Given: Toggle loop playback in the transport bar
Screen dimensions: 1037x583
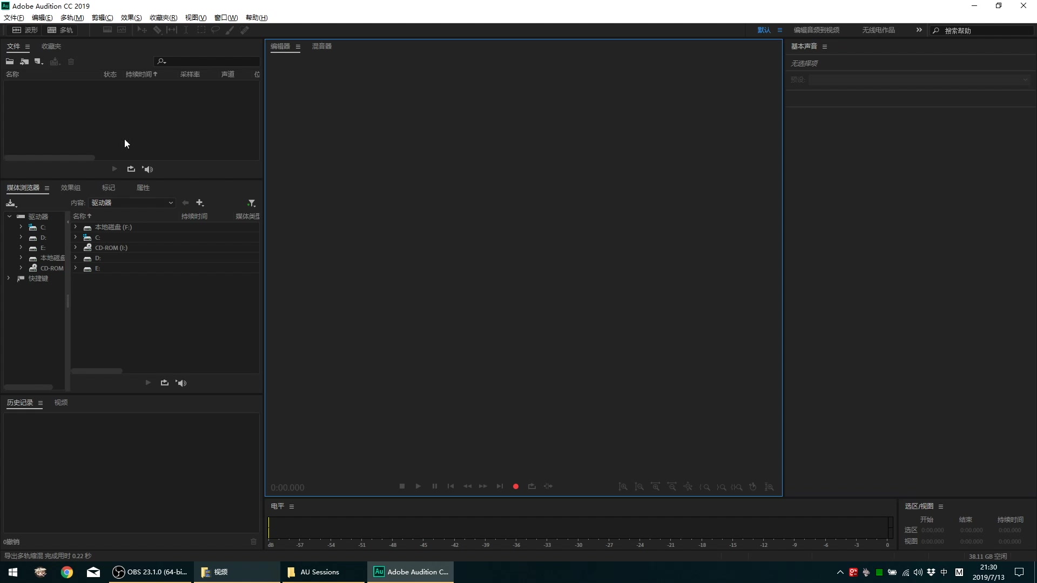Looking at the screenshot, I should pyautogui.click(x=532, y=486).
